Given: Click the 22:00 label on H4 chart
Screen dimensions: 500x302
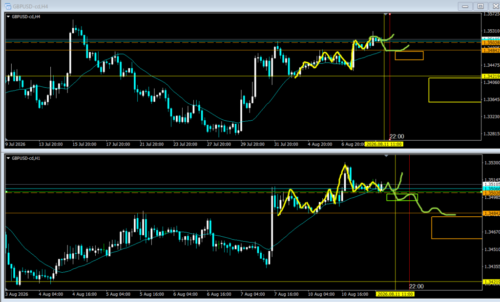Looking at the screenshot, I should (x=396, y=136).
